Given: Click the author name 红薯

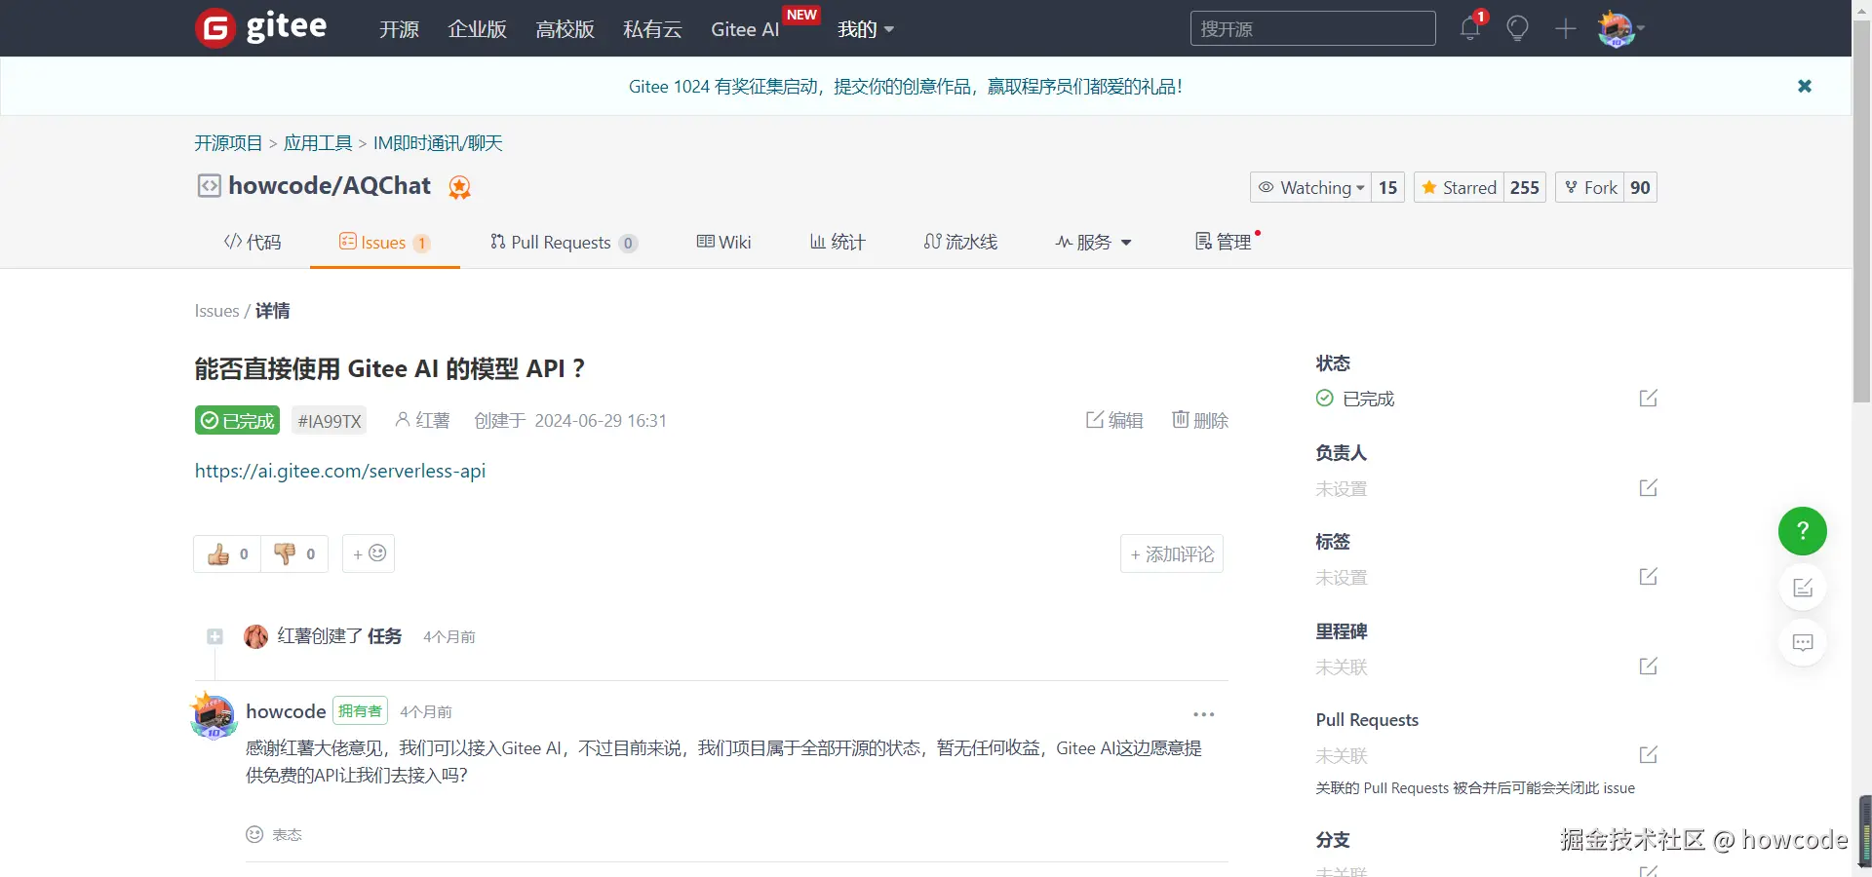Looking at the screenshot, I should [433, 420].
